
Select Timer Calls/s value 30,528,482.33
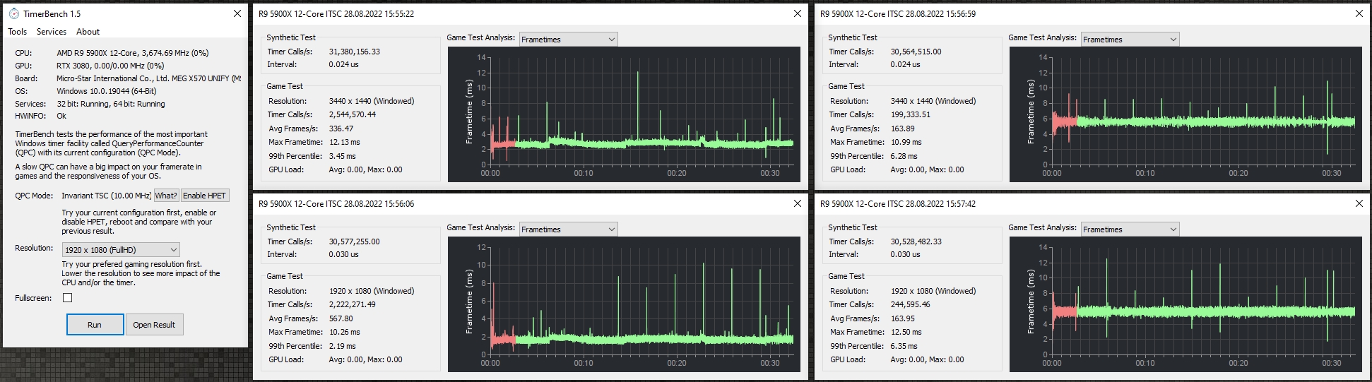coord(916,241)
